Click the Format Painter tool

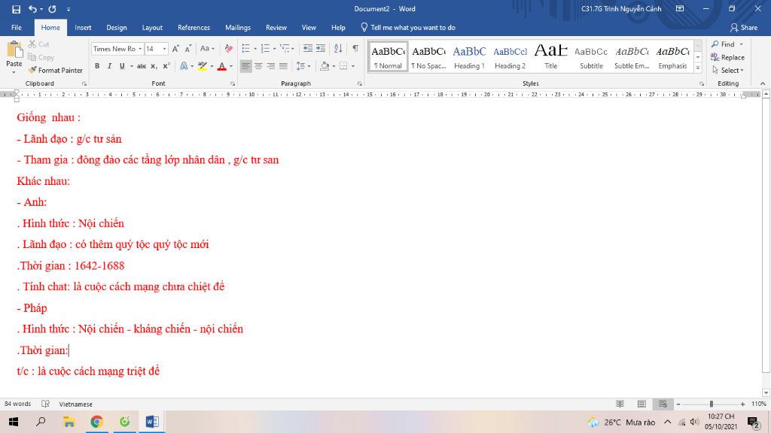(56, 70)
